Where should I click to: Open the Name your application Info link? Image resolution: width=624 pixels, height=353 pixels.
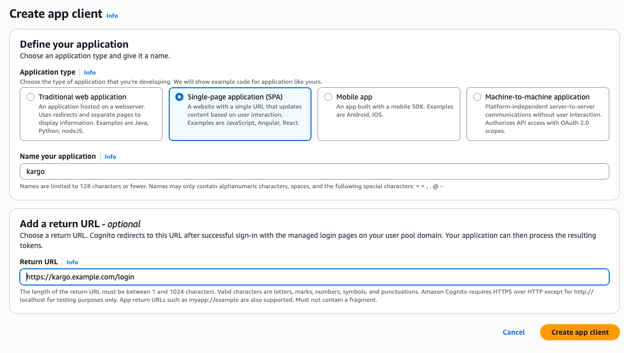click(x=110, y=156)
